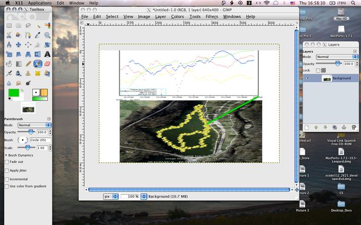This screenshot has width=361, height=225.
Task: Select the Rectangle Select tool
Action: pyautogui.click(x=9, y=25)
